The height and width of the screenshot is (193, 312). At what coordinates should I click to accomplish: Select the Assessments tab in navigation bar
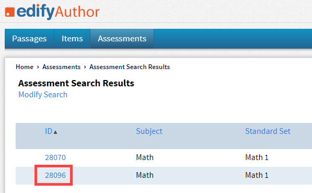click(x=122, y=39)
